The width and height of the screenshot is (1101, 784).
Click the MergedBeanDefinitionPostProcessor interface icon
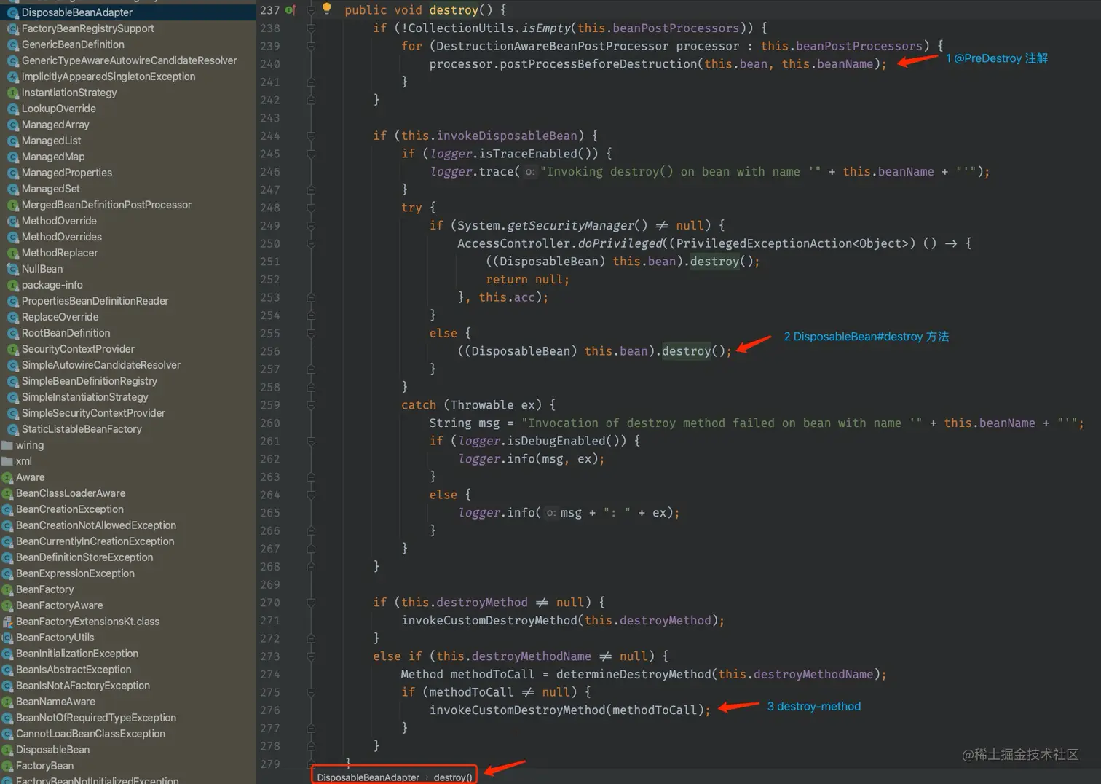click(x=12, y=205)
